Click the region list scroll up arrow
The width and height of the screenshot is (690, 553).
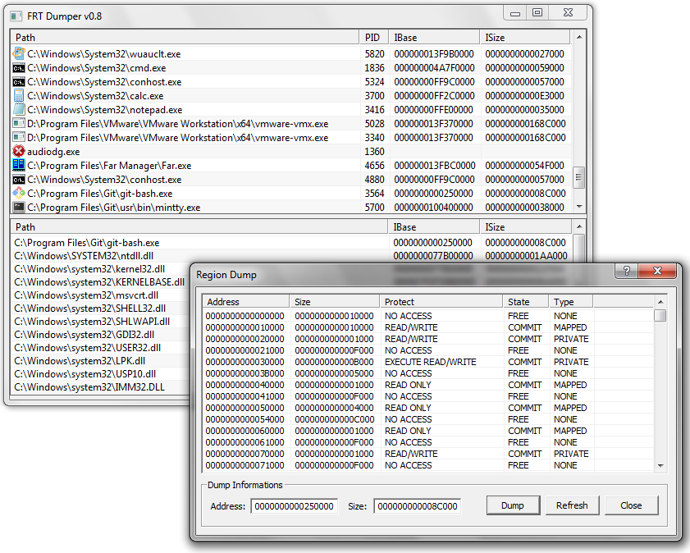(x=660, y=302)
